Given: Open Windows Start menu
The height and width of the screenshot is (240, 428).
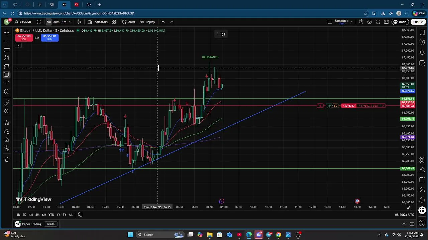Looking at the screenshot, I should [x=130, y=235].
